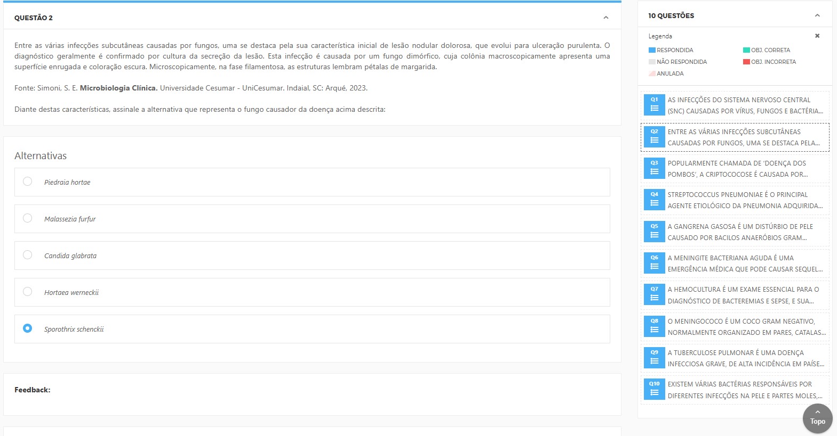
Task: Go to the hemocultura question Q7
Action: click(745, 295)
